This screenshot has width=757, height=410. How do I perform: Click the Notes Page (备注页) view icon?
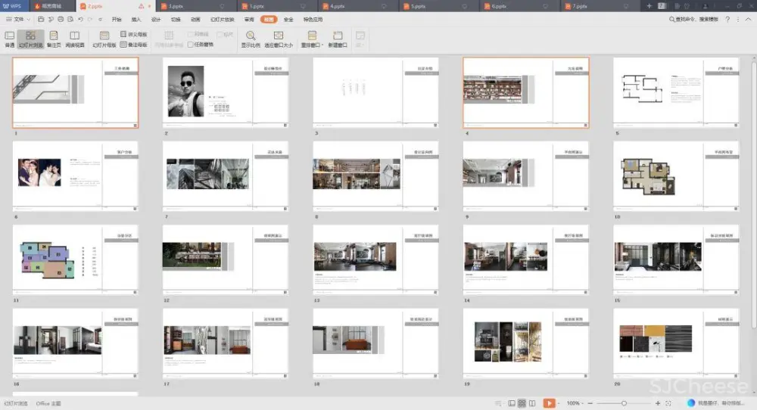(54, 39)
